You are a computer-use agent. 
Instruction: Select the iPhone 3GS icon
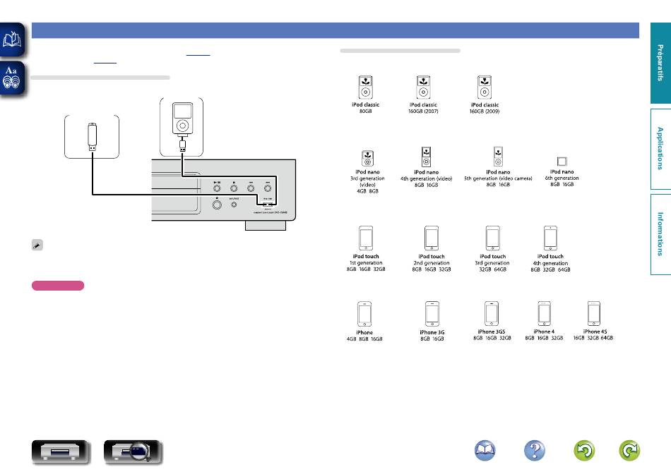click(x=492, y=313)
